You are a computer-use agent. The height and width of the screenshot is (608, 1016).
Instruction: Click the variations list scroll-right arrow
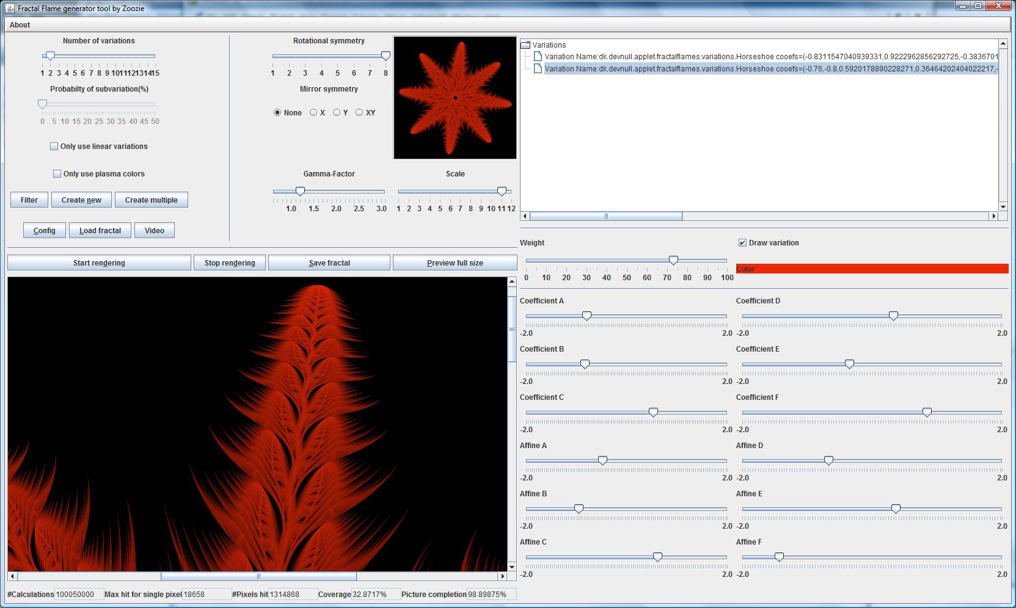[993, 216]
